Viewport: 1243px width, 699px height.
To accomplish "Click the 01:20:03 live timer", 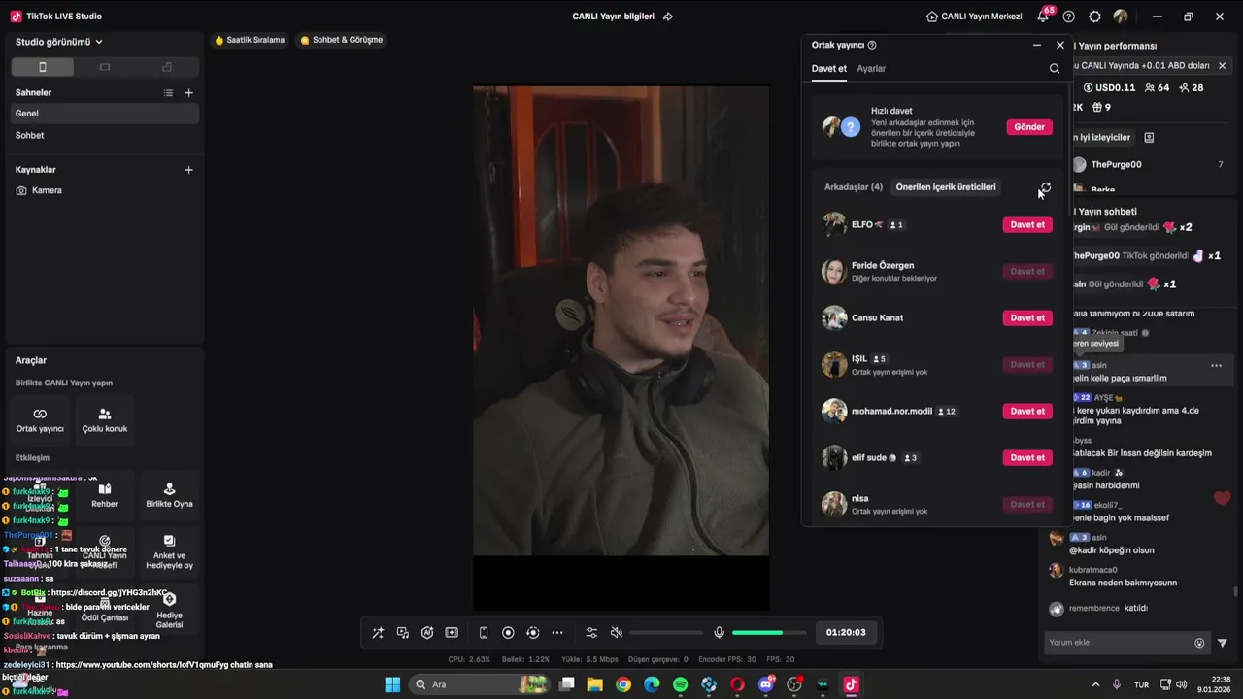I will pyautogui.click(x=846, y=632).
